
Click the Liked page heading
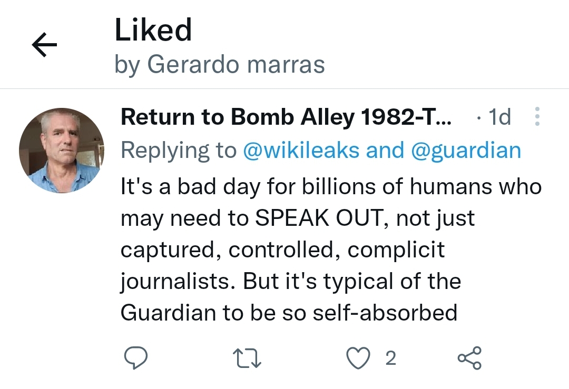[153, 30]
